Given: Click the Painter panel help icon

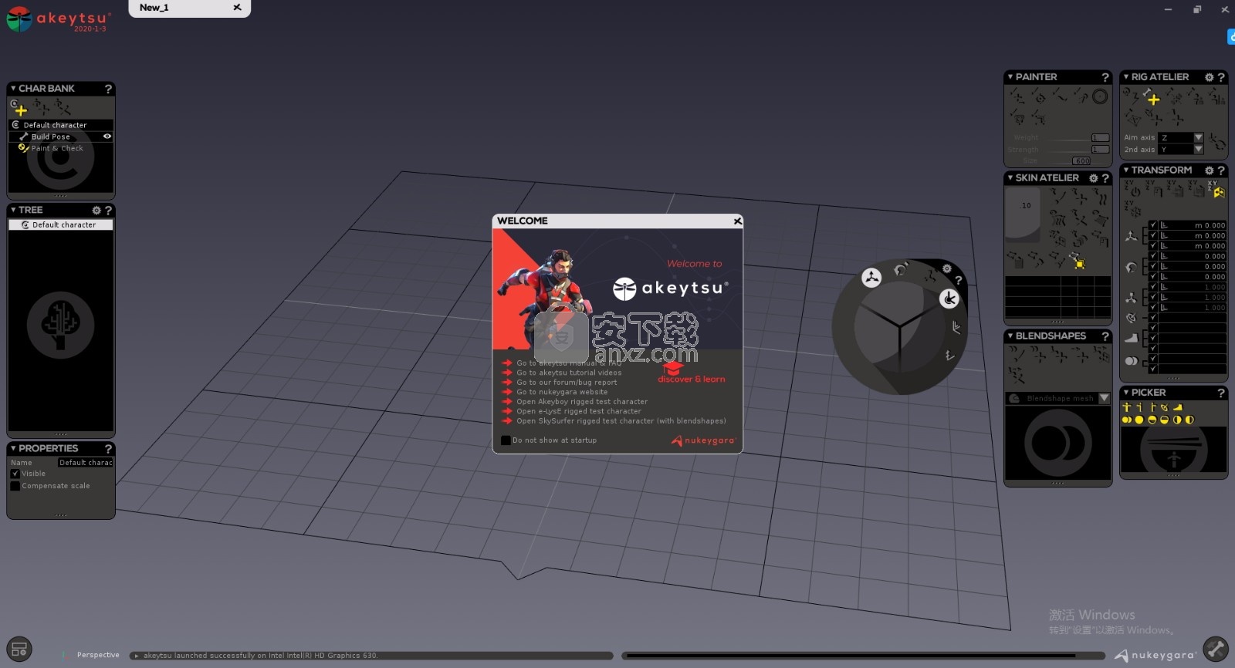Looking at the screenshot, I should (x=1105, y=77).
